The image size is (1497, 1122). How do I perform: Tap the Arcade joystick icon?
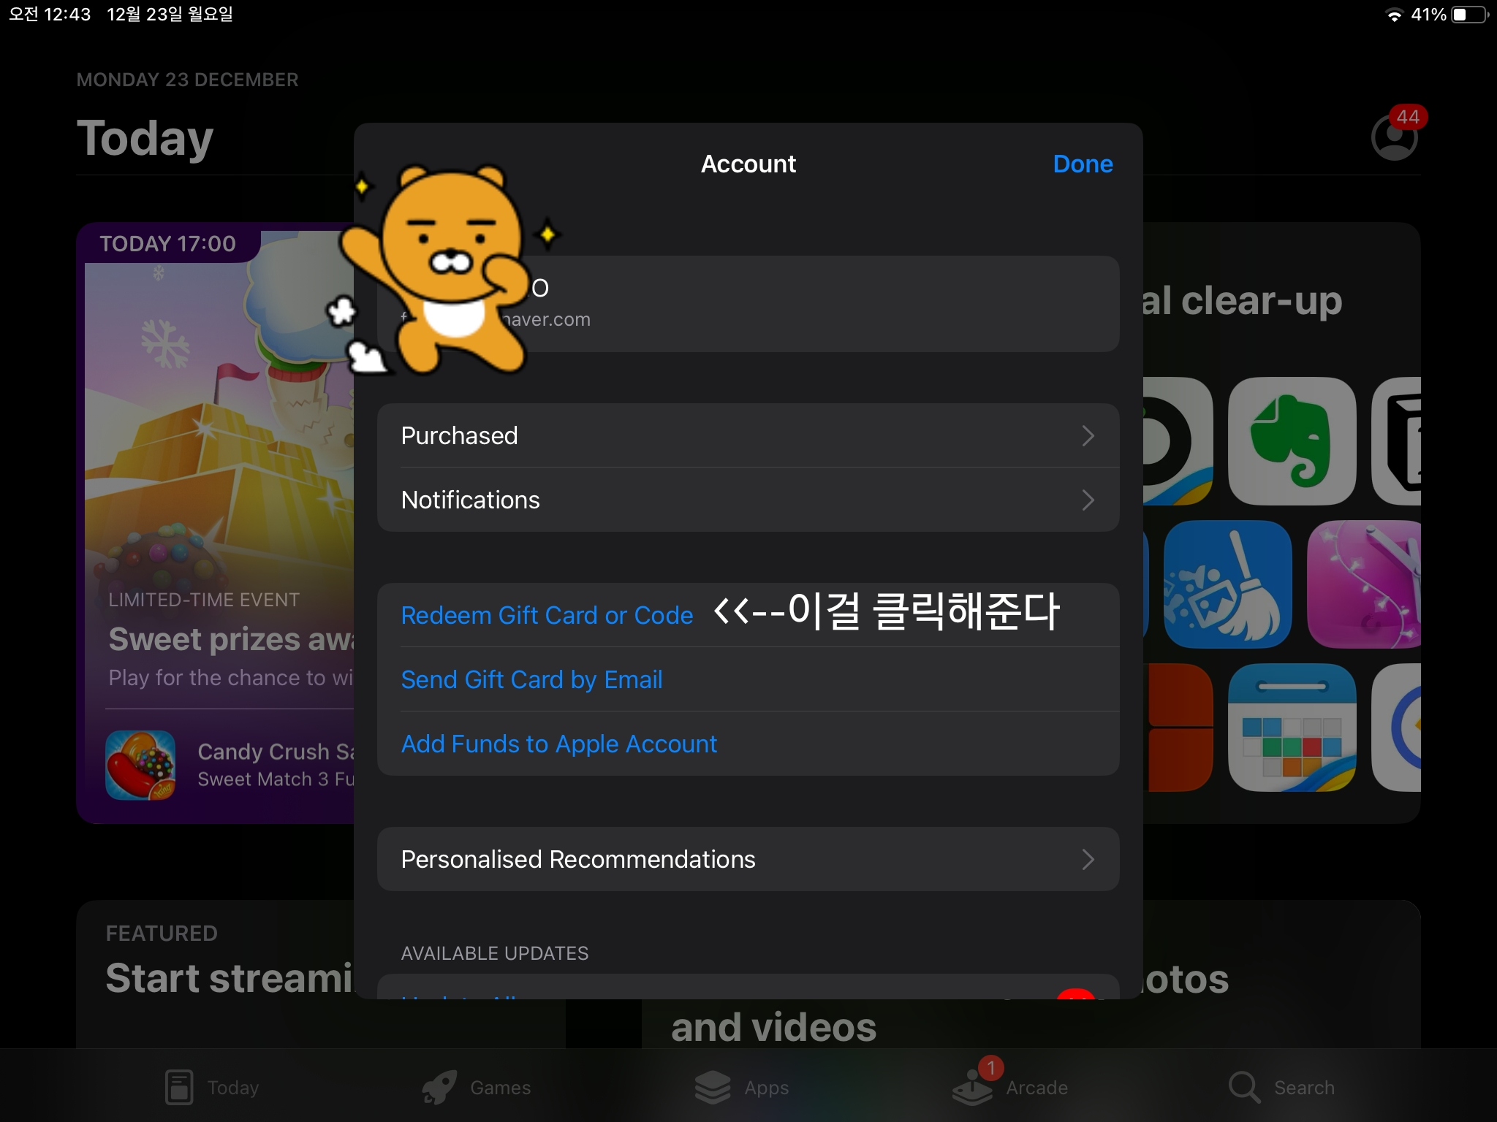[972, 1088]
